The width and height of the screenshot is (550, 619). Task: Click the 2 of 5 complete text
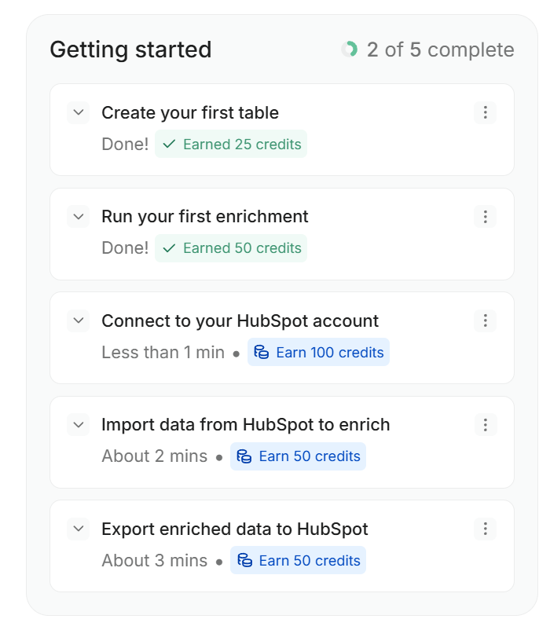[x=440, y=49]
